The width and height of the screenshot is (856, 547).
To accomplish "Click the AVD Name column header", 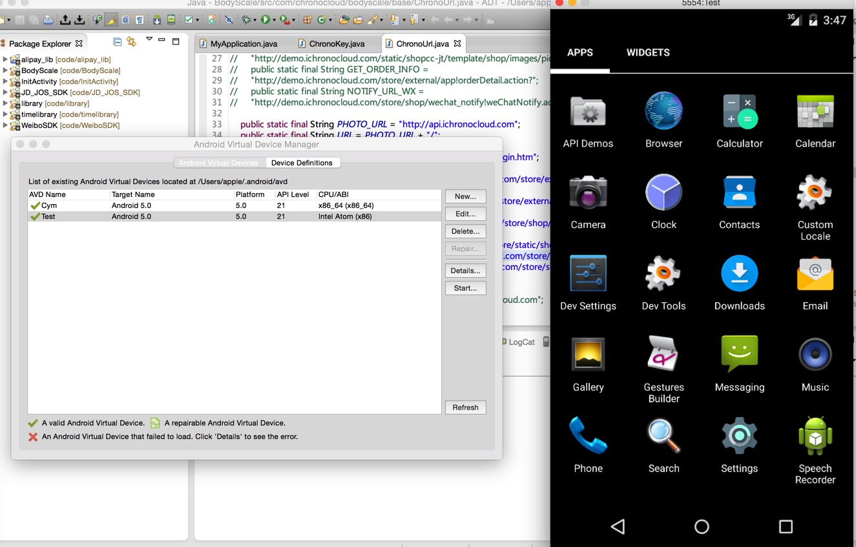I will (x=69, y=194).
